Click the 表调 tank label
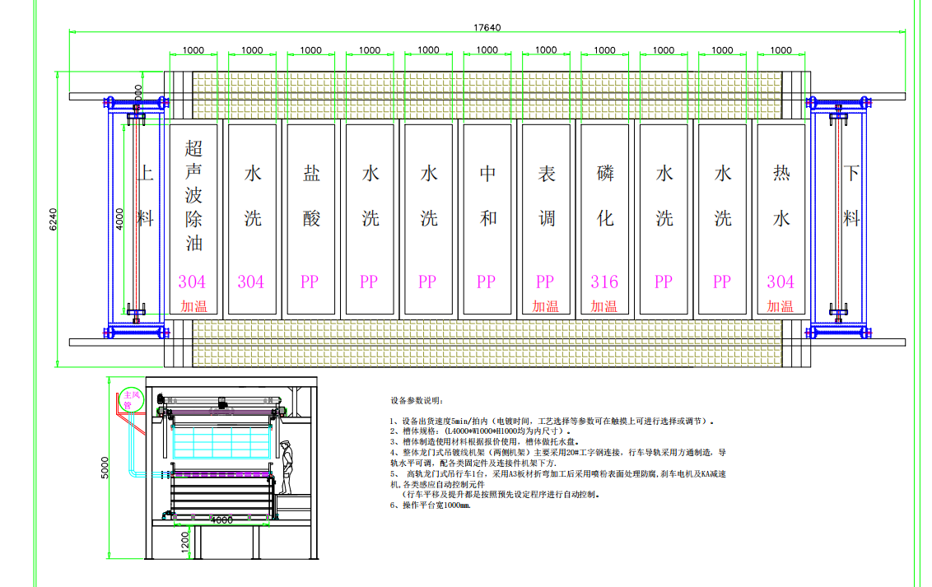Image resolution: width=932 pixels, height=587 pixels. 547,196
